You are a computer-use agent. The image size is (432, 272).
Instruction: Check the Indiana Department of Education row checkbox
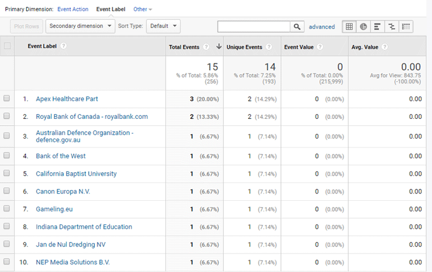click(7, 226)
